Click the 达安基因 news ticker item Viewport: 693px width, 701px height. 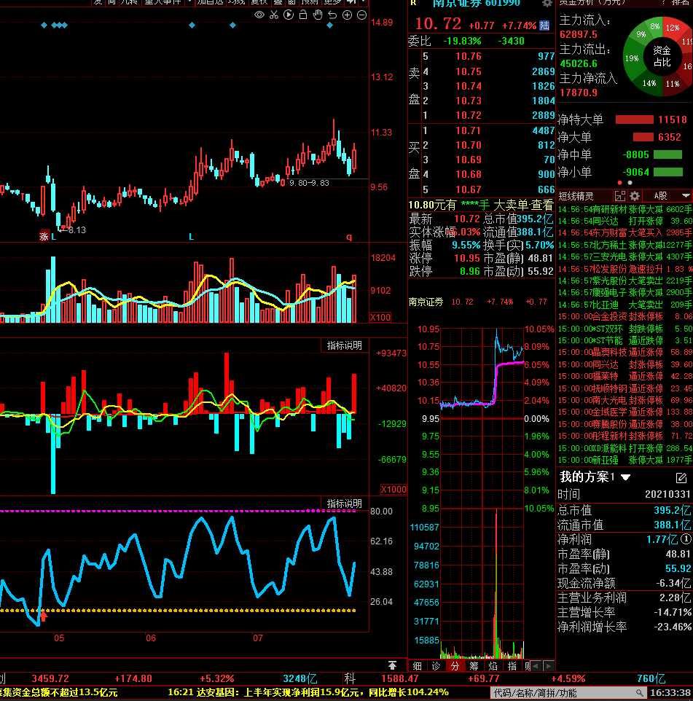pos(308,692)
